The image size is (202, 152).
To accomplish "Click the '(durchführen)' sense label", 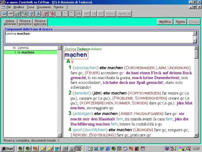I will [95, 130].
